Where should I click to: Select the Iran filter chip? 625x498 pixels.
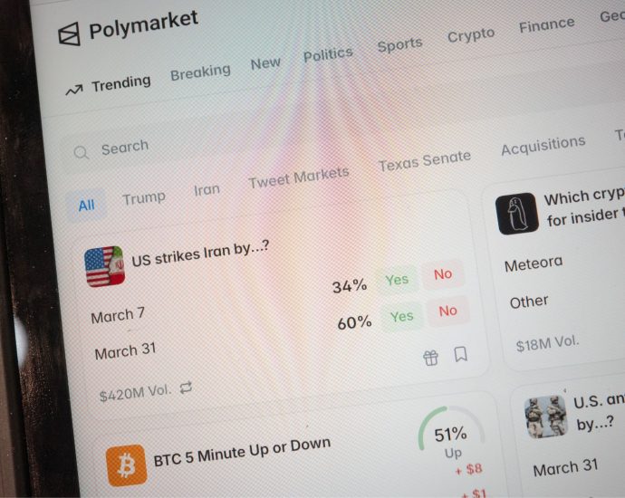207,189
